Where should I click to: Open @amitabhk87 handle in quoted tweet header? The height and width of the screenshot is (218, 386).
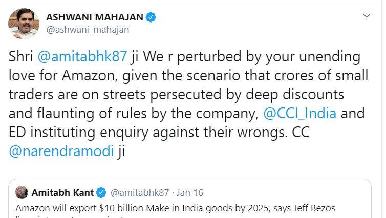[x=141, y=193]
